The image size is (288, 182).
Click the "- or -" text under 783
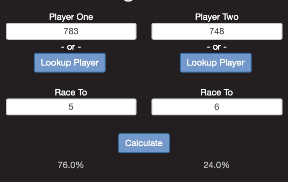(71, 47)
